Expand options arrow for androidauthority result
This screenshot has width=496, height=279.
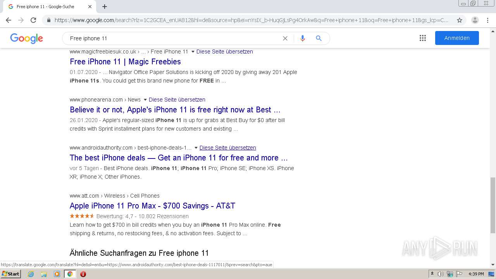coord(196,148)
